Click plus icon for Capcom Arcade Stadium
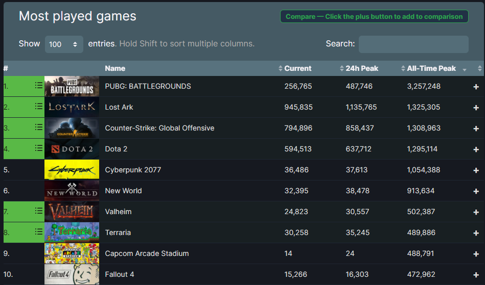The height and width of the screenshot is (285, 485). click(x=476, y=254)
